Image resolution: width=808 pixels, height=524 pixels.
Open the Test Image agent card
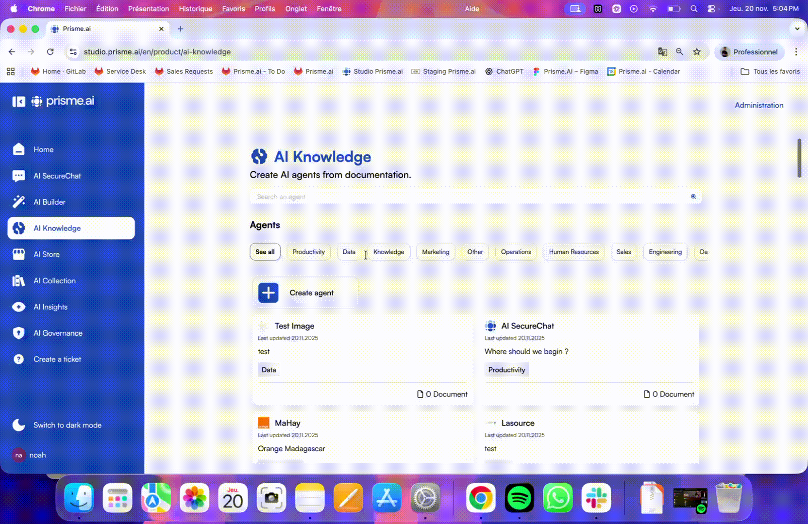point(363,360)
